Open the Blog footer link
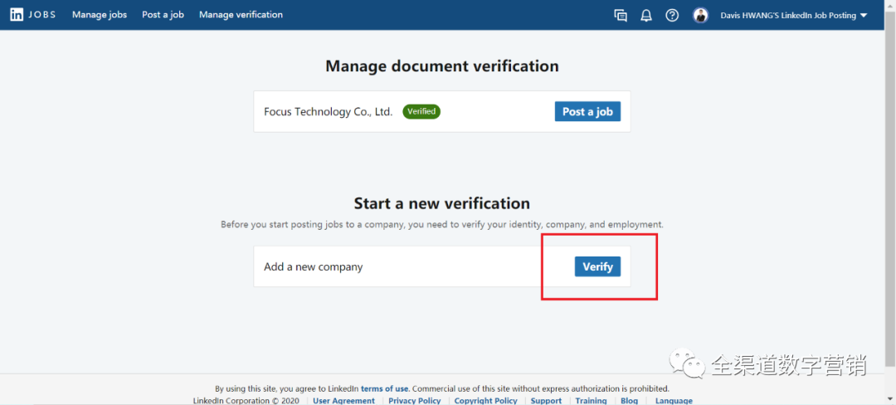The width and height of the screenshot is (896, 405). [x=629, y=401]
